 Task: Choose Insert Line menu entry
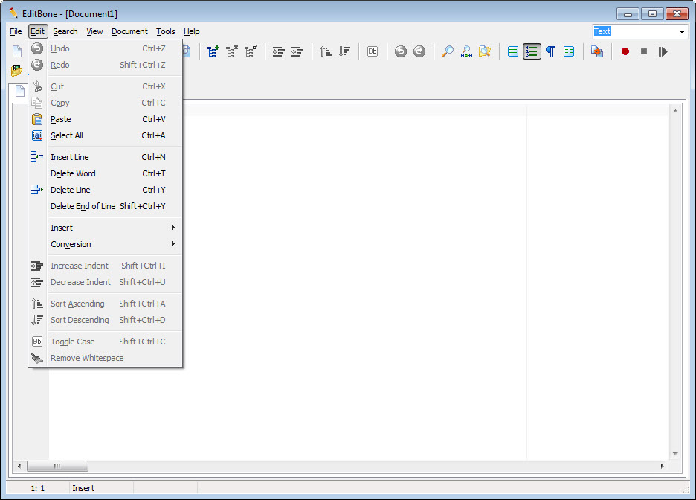click(105, 157)
